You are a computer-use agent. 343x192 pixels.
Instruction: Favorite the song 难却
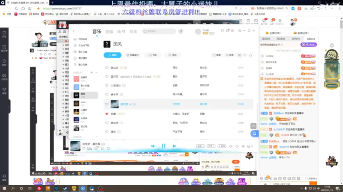(x=107, y=132)
